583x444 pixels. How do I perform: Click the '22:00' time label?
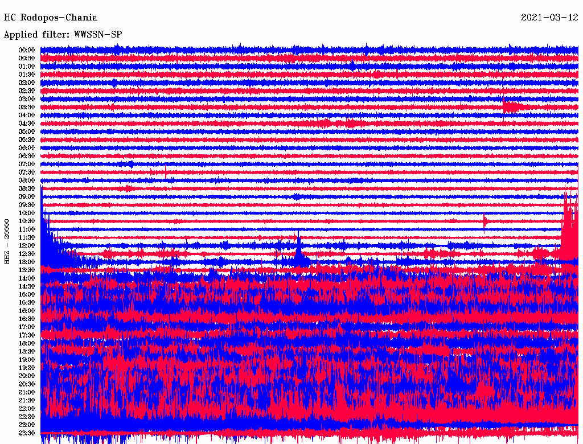tap(27, 408)
